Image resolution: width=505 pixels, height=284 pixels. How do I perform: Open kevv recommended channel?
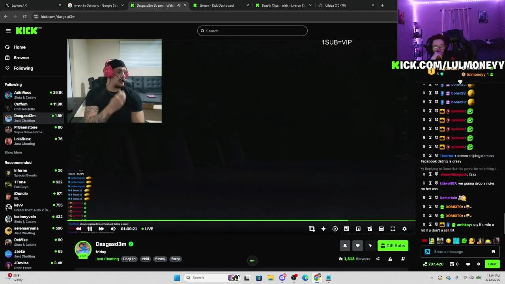(33, 207)
